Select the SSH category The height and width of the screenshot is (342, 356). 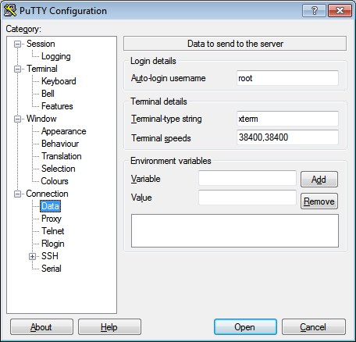tap(50, 256)
